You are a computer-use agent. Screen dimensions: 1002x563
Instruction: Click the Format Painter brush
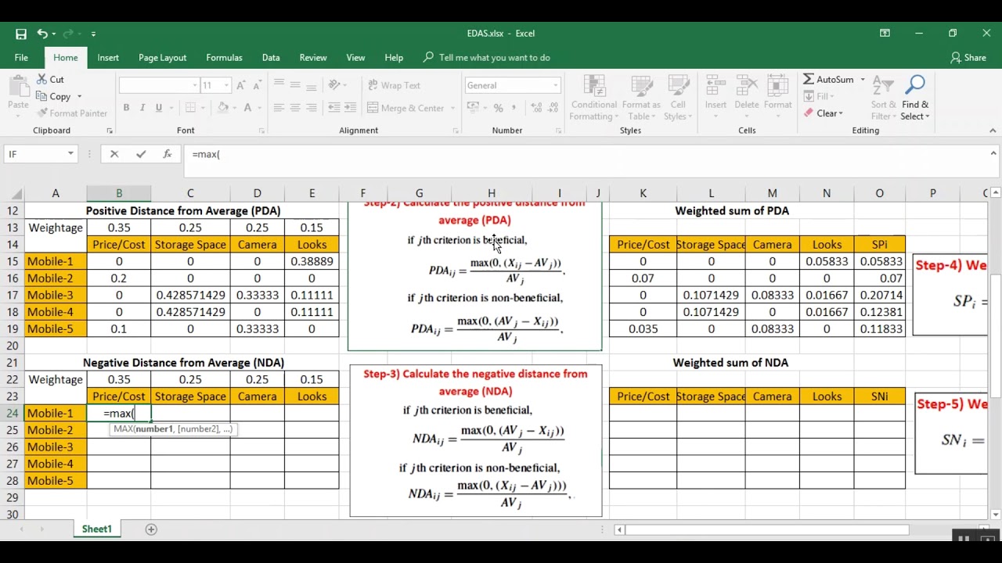point(42,113)
